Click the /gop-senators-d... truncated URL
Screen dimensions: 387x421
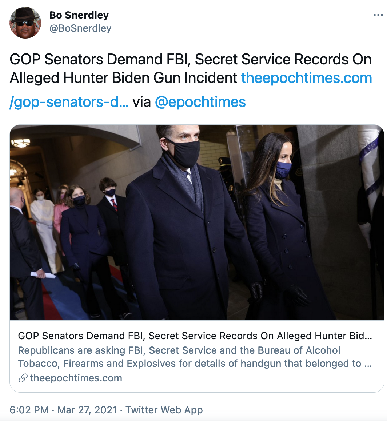(69, 102)
